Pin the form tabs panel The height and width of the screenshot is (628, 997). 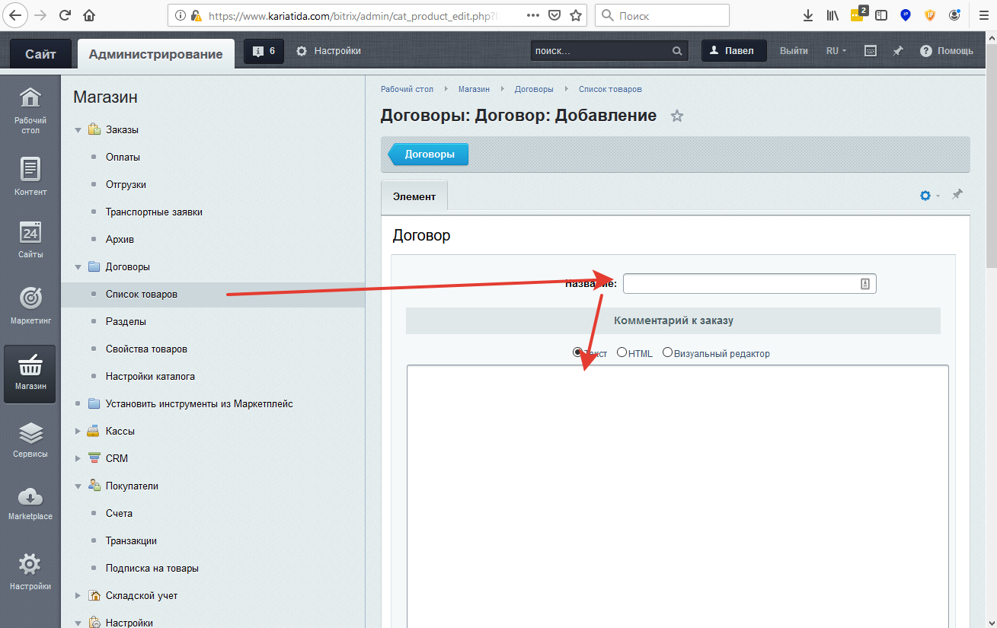957,195
